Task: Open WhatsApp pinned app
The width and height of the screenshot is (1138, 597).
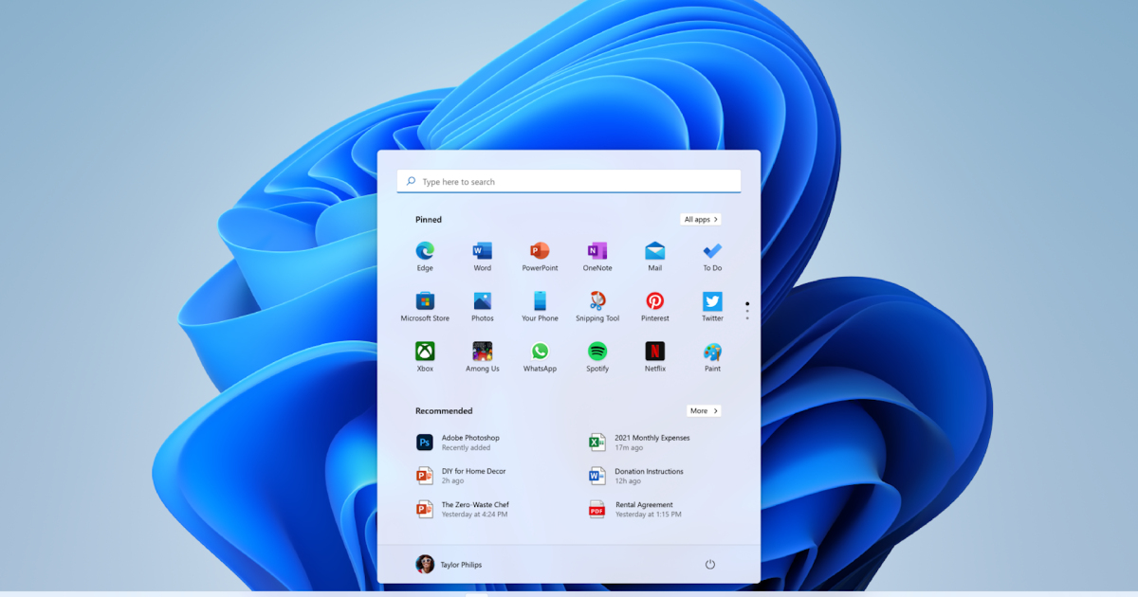Action: (540, 352)
